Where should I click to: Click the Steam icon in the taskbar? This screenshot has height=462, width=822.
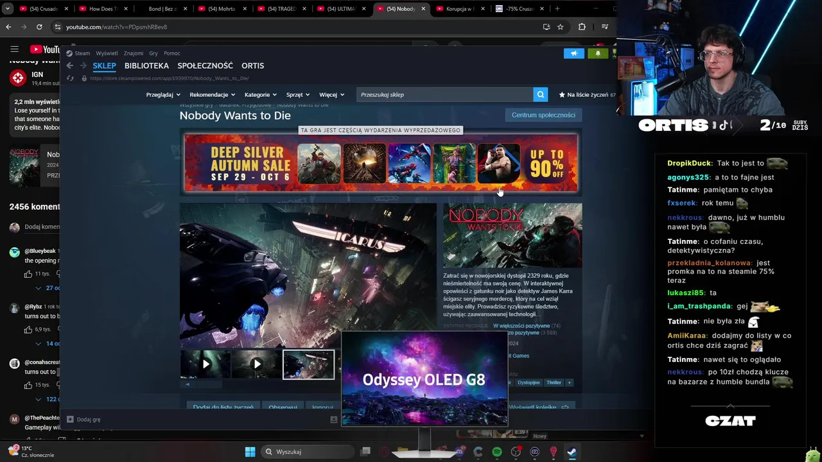click(x=572, y=452)
